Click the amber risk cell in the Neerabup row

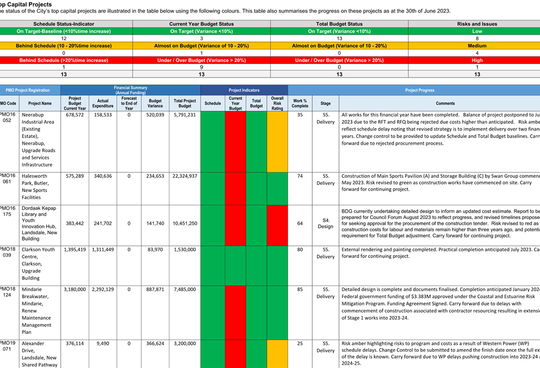click(277, 142)
